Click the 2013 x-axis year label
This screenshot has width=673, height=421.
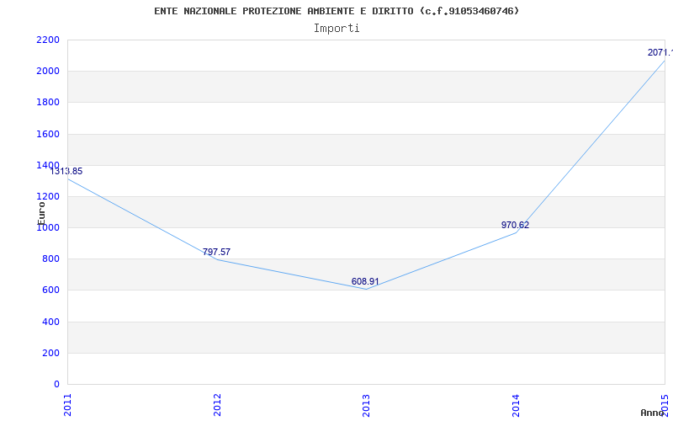pyautogui.click(x=366, y=403)
